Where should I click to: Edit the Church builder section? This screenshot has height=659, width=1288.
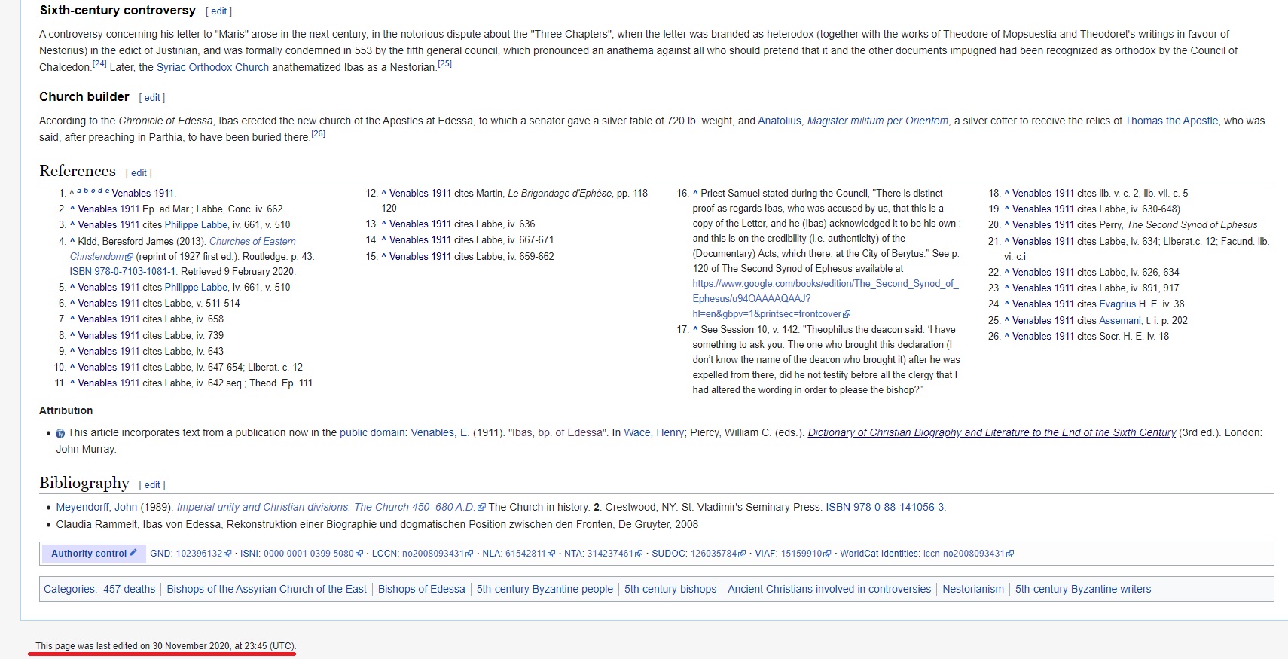pos(152,98)
